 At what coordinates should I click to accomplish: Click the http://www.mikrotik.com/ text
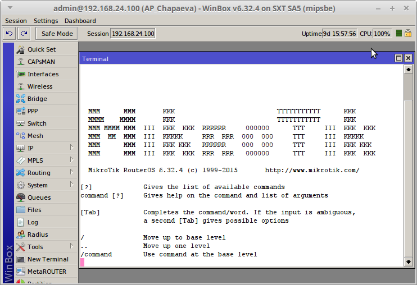[x=312, y=170]
